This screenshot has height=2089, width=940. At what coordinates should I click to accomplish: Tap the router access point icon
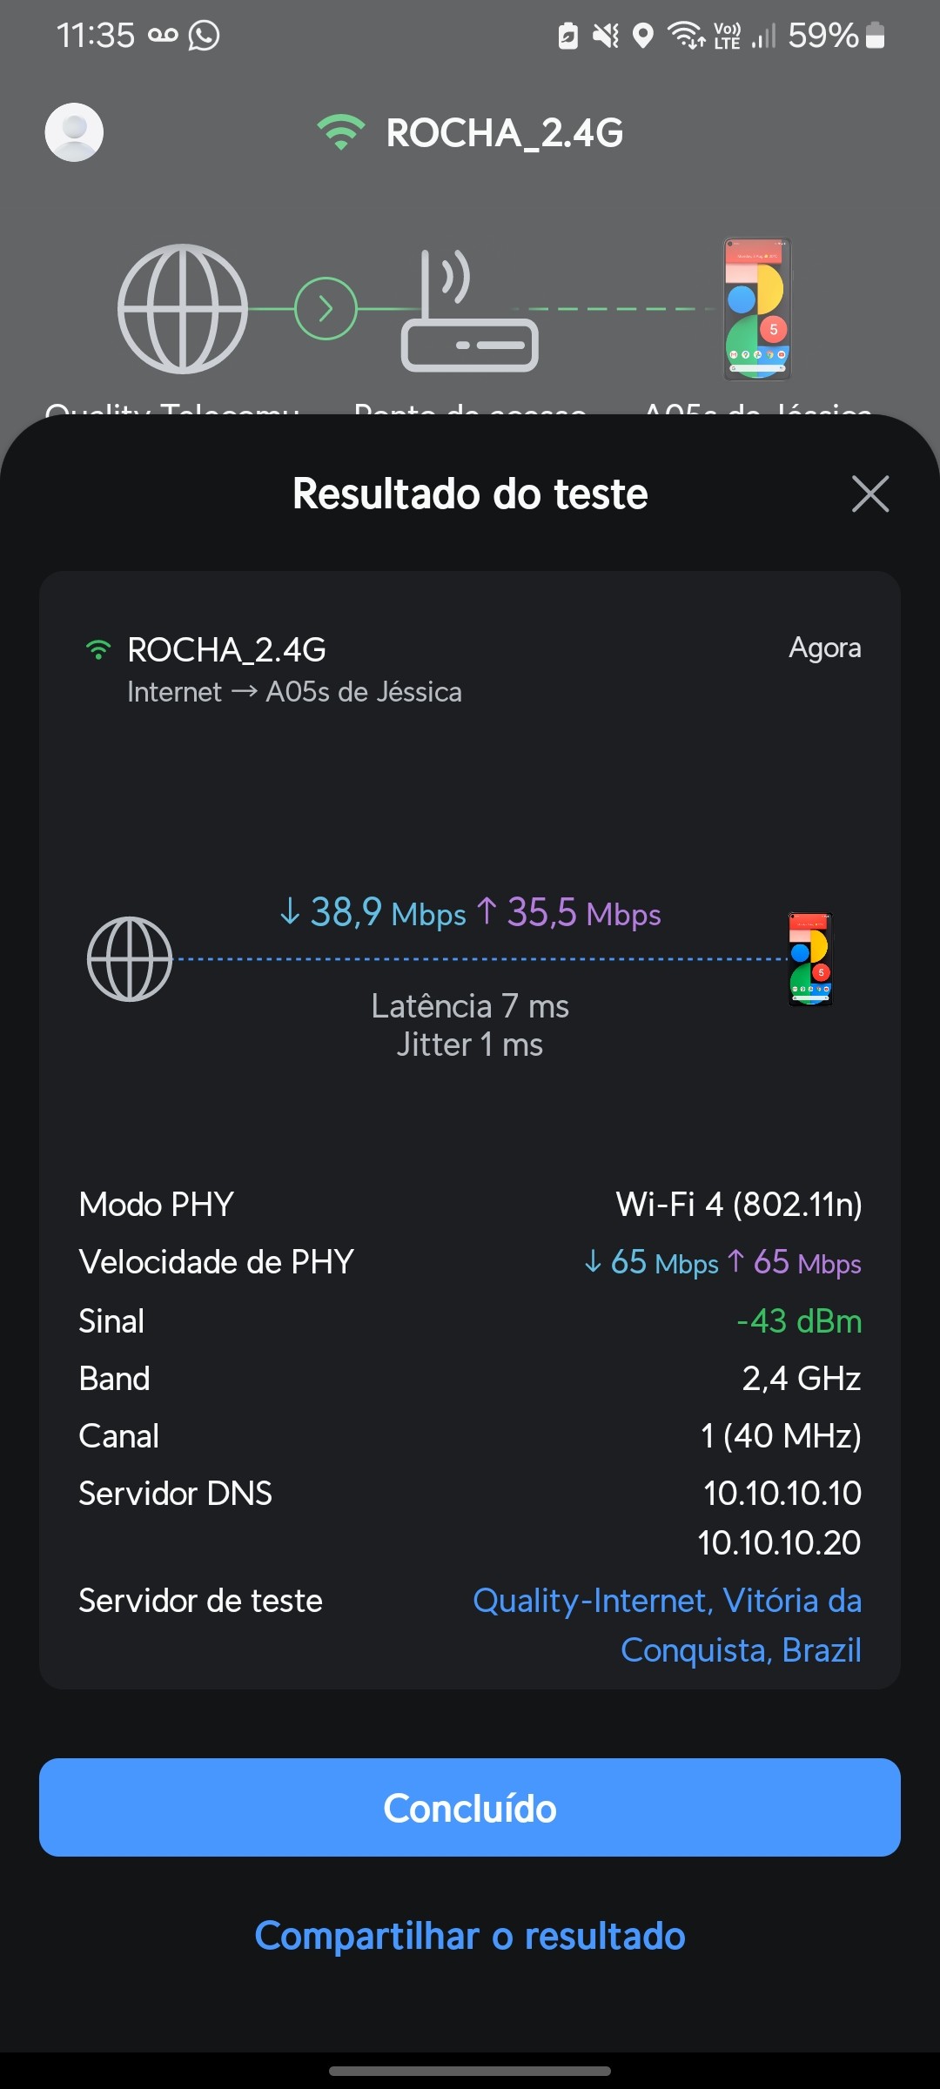tap(469, 312)
